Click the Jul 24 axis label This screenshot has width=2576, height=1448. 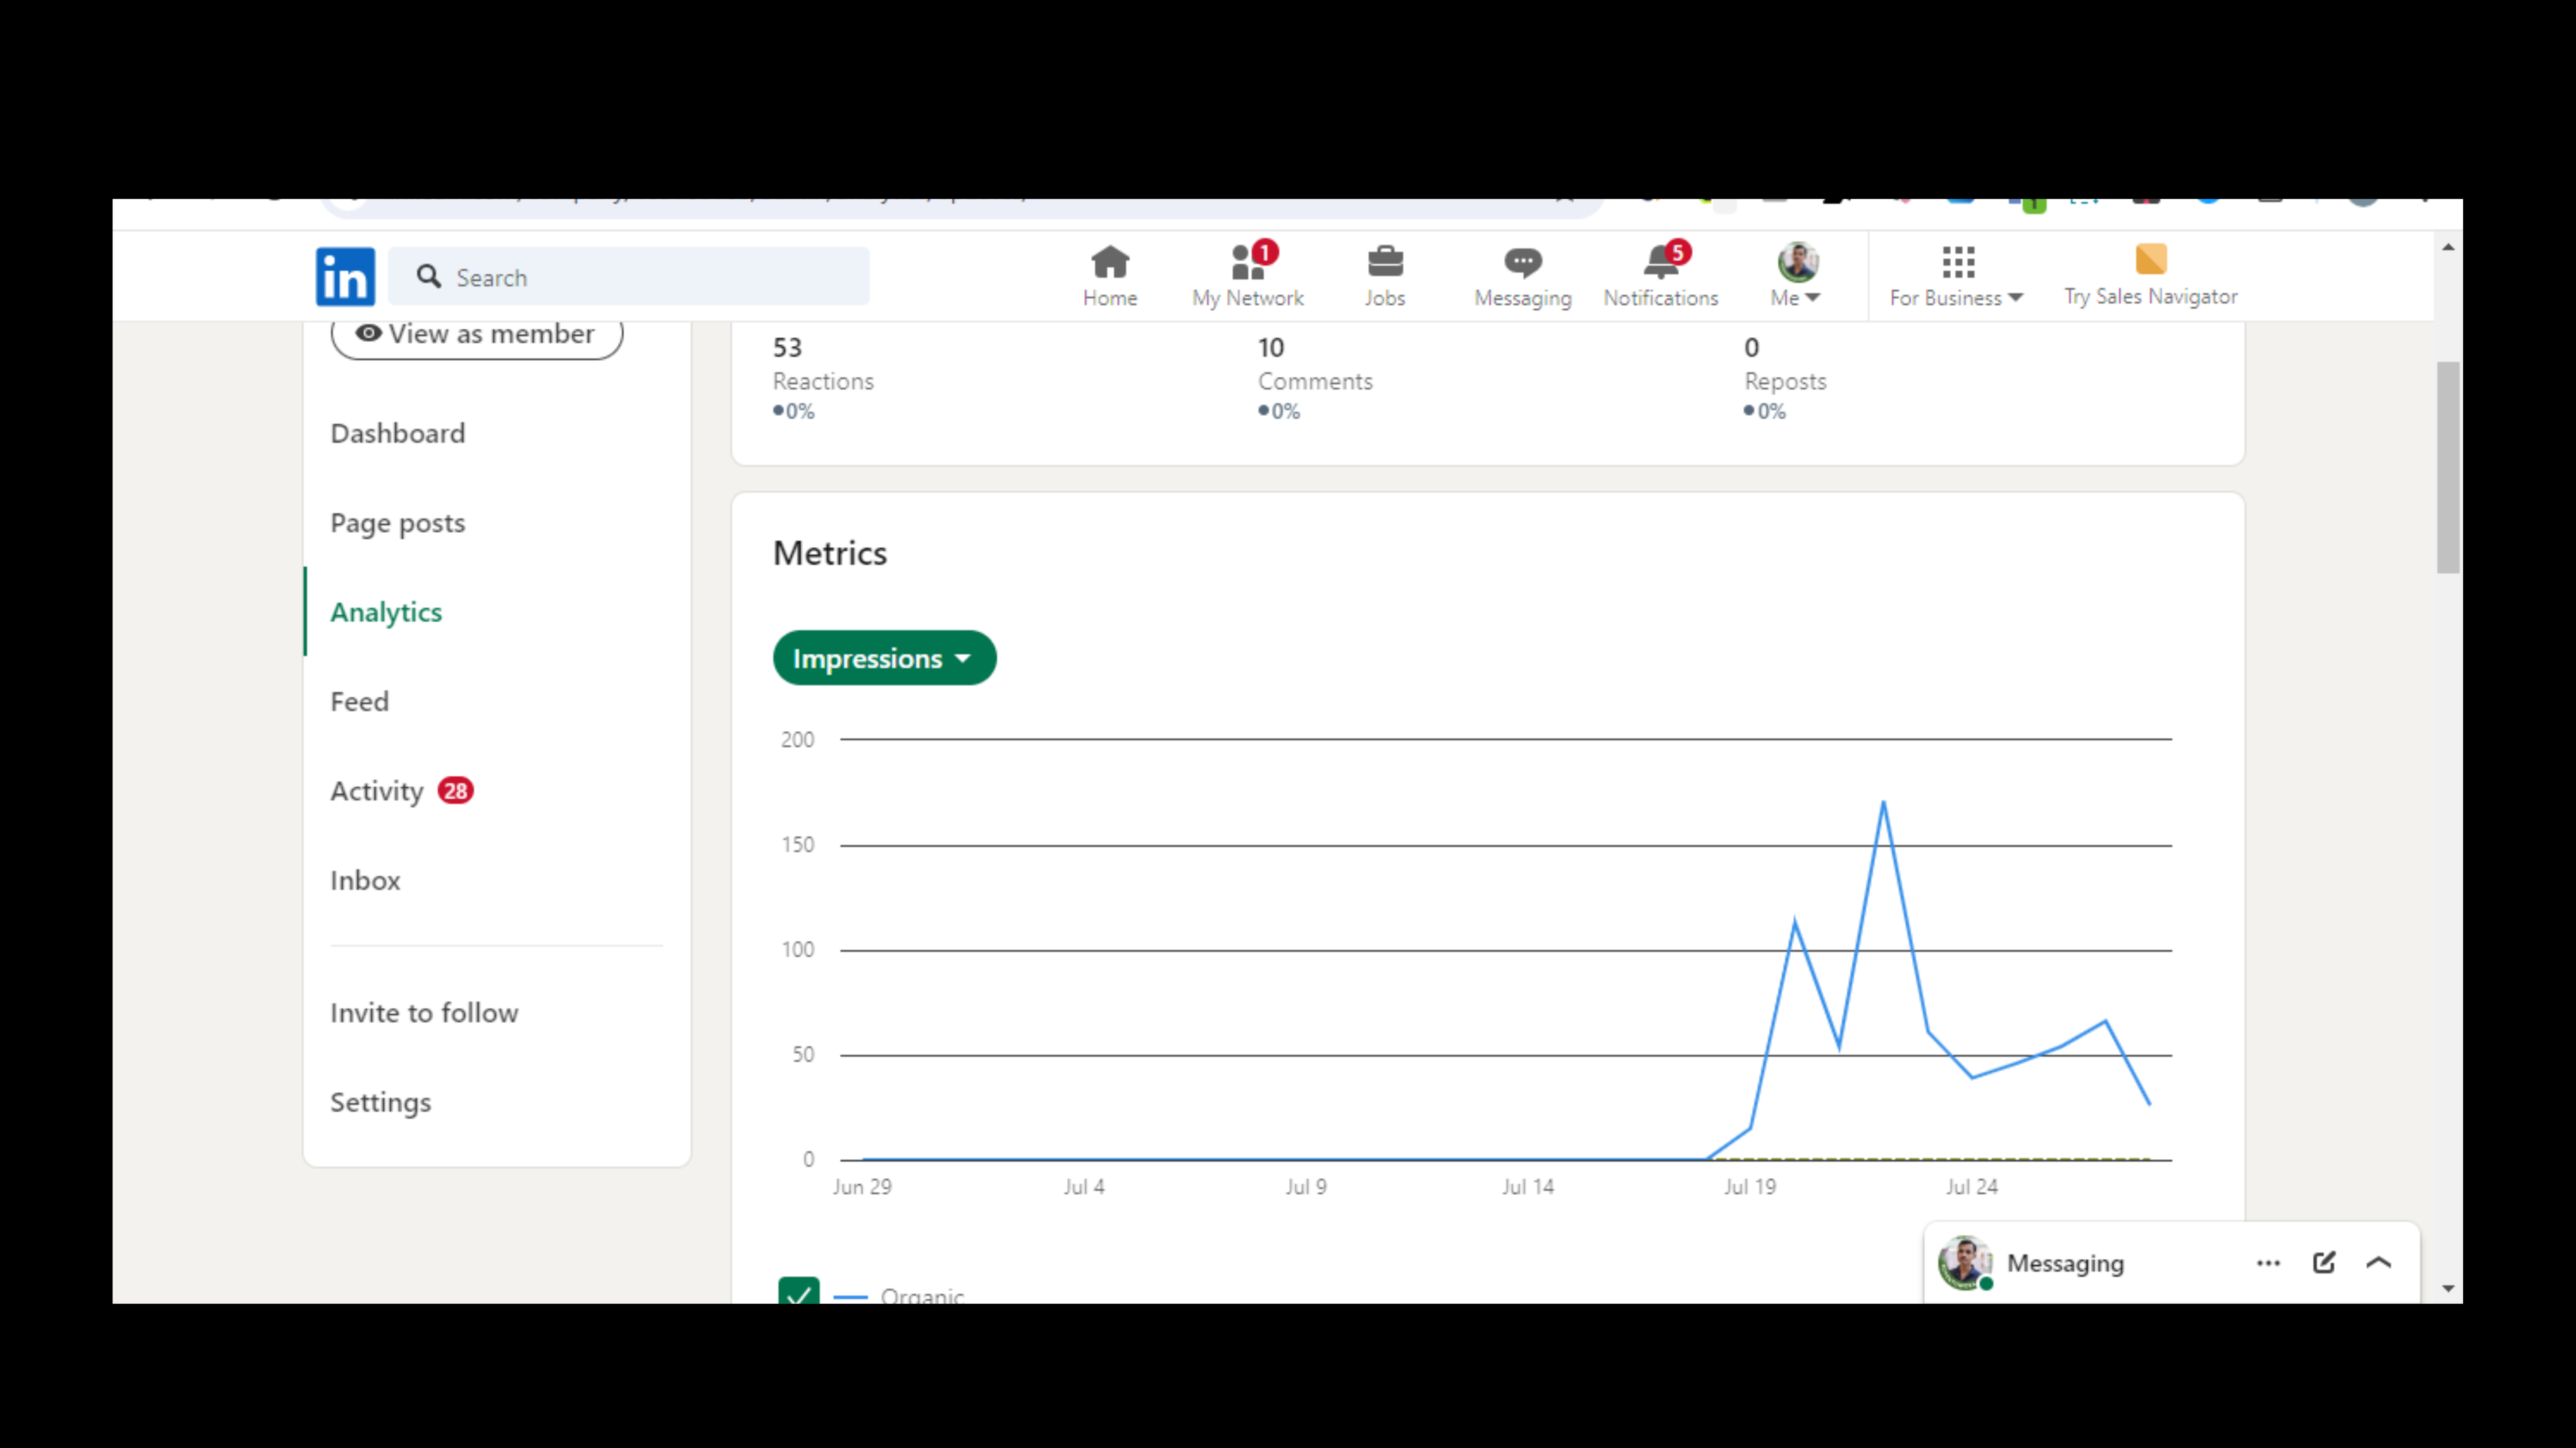(1972, 1187)
